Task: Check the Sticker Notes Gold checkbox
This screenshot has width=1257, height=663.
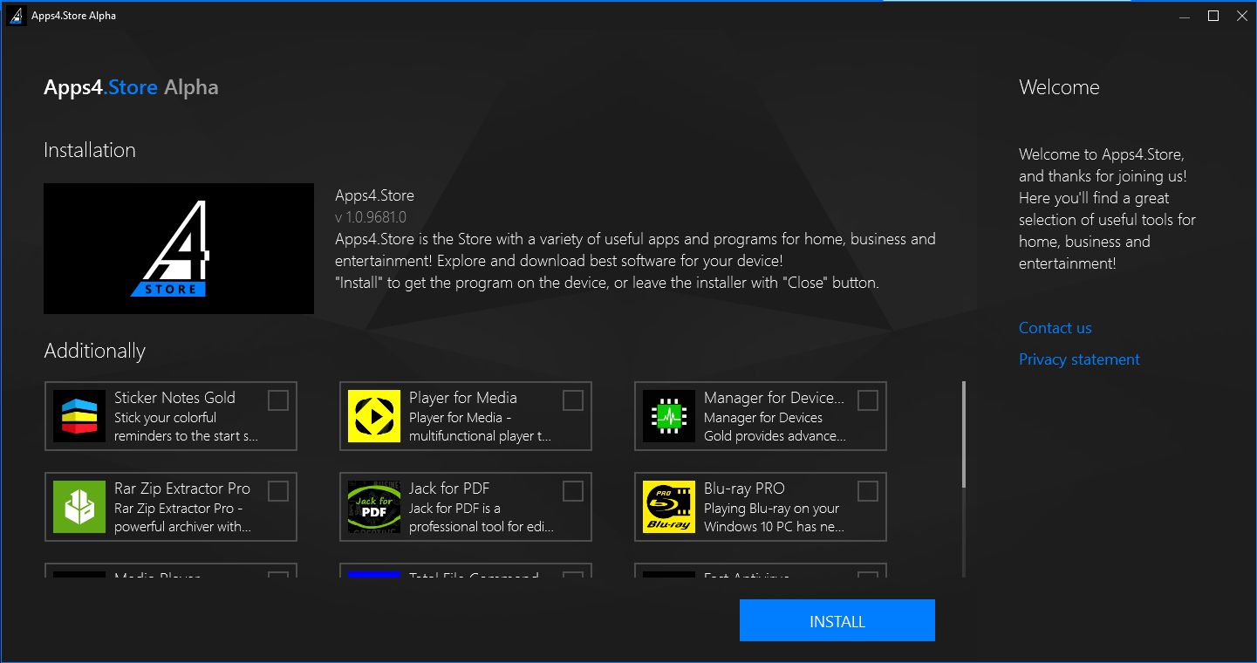Action: point(278,400)
